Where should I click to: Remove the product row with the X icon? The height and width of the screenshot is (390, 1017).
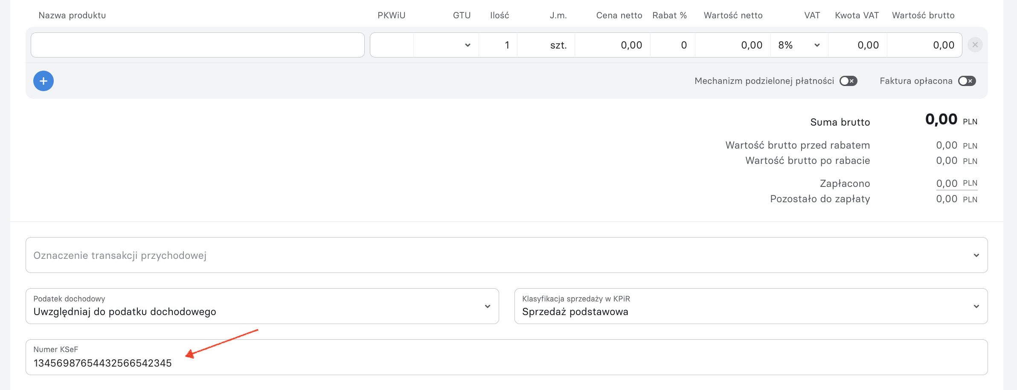pos(975,45)
